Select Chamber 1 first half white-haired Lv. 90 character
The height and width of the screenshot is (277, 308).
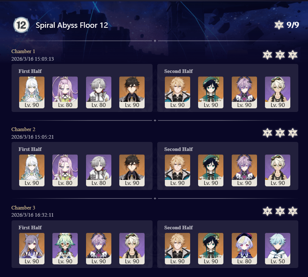pyautogui.click(x=31, y=92)
